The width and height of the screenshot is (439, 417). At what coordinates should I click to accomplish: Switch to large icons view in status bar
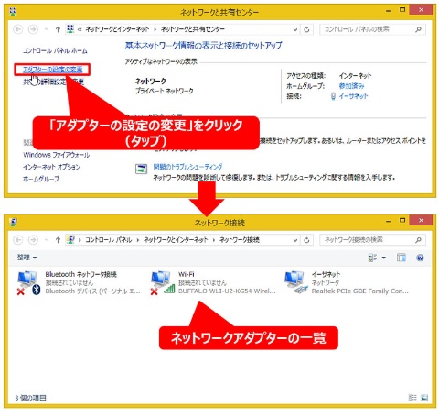424,398
